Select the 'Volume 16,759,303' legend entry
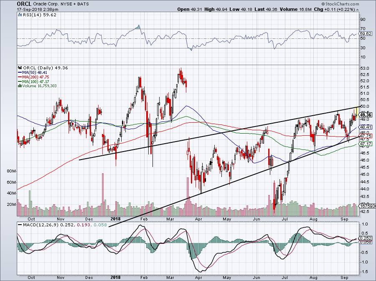This screenshot has height=281, width=376. tap(40, 86)
